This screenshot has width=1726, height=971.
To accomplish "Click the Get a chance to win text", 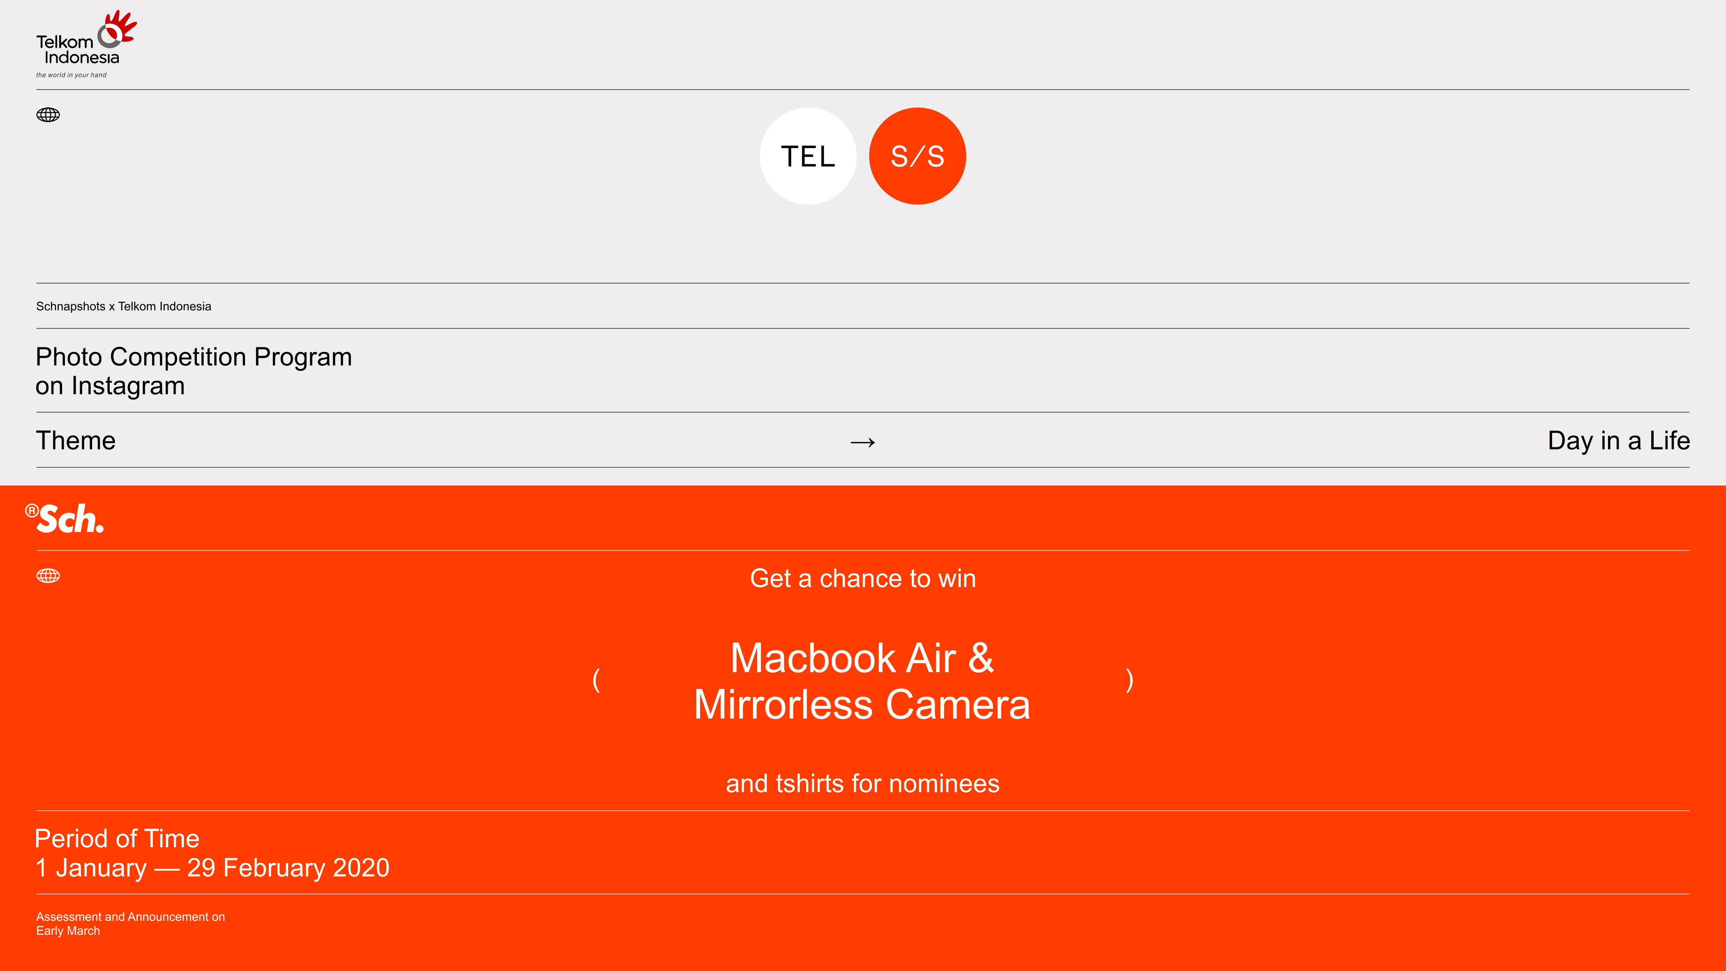I will [863, 578].
